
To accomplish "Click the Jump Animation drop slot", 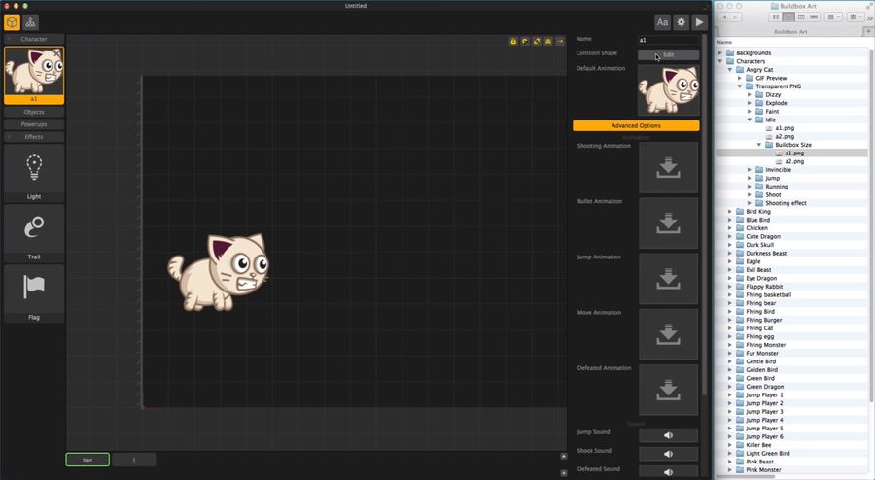I will coord(668,279).
